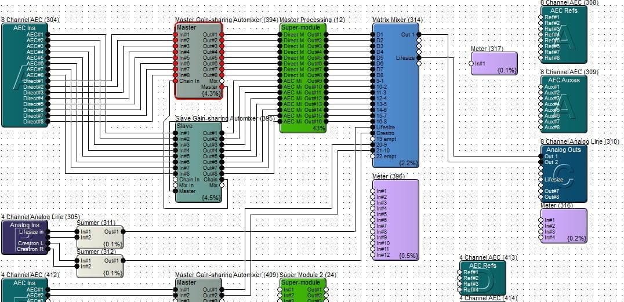Click the Master input port on Slave automixer
The image size is (624, 302).
(176, 191)
